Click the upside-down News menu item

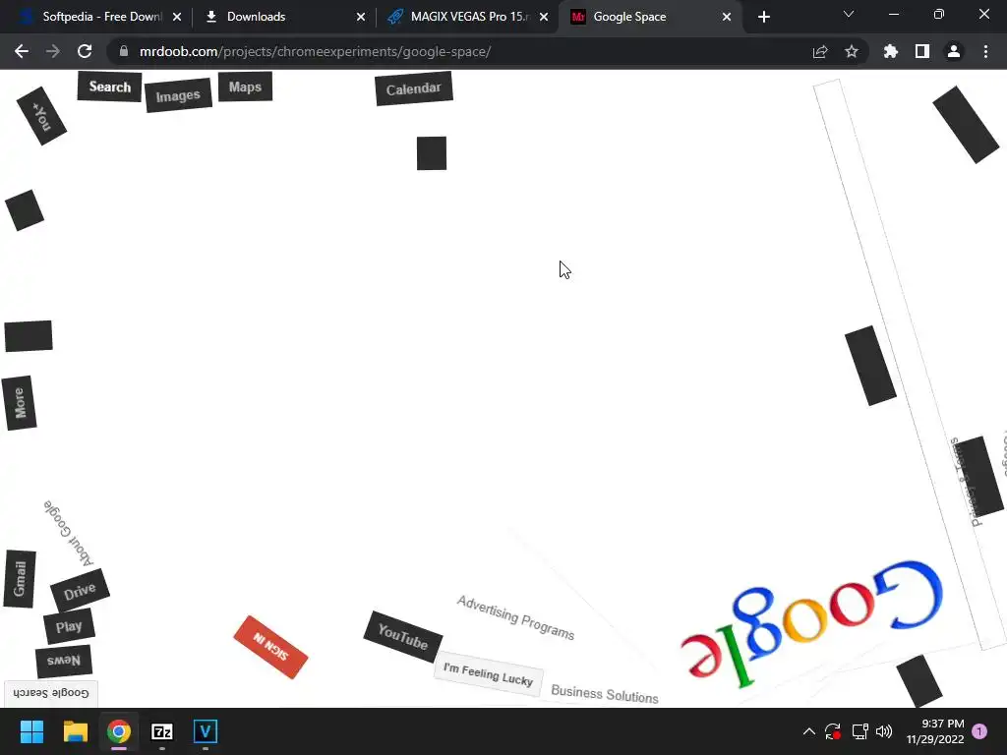[64, 660]
